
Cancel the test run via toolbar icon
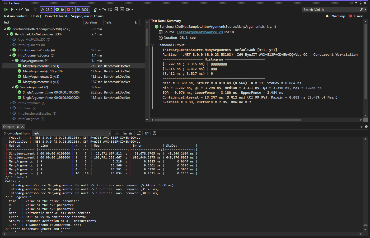tap(27, 10)
